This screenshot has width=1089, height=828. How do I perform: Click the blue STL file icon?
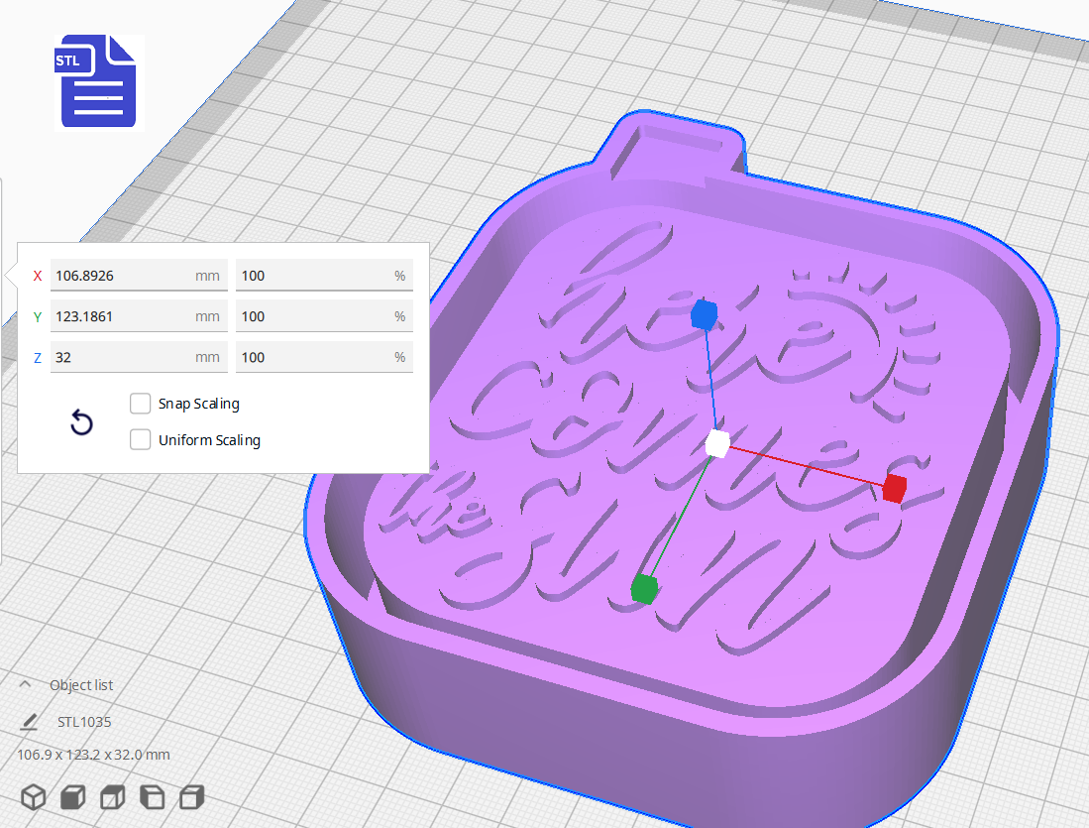coord(96,82)
